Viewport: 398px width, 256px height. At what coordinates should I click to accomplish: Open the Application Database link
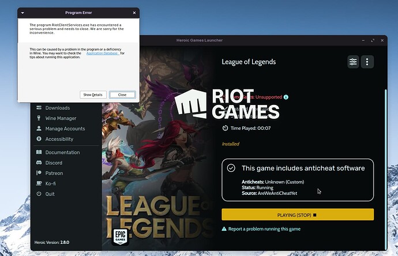coord(103,53)
